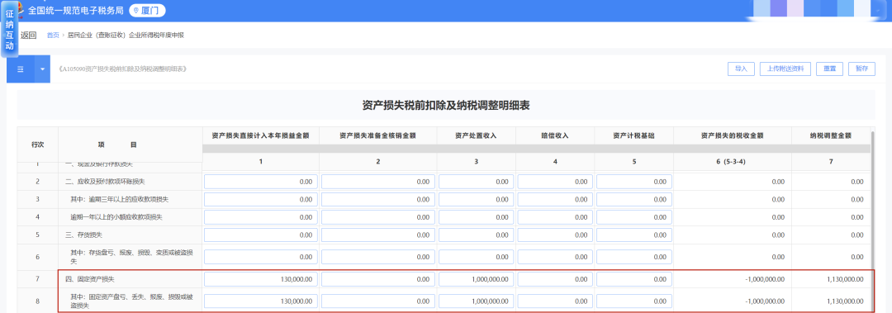Screen dimensions: 892x313
Task: Click the 纳税调整金额 column header
Action: 831,135
